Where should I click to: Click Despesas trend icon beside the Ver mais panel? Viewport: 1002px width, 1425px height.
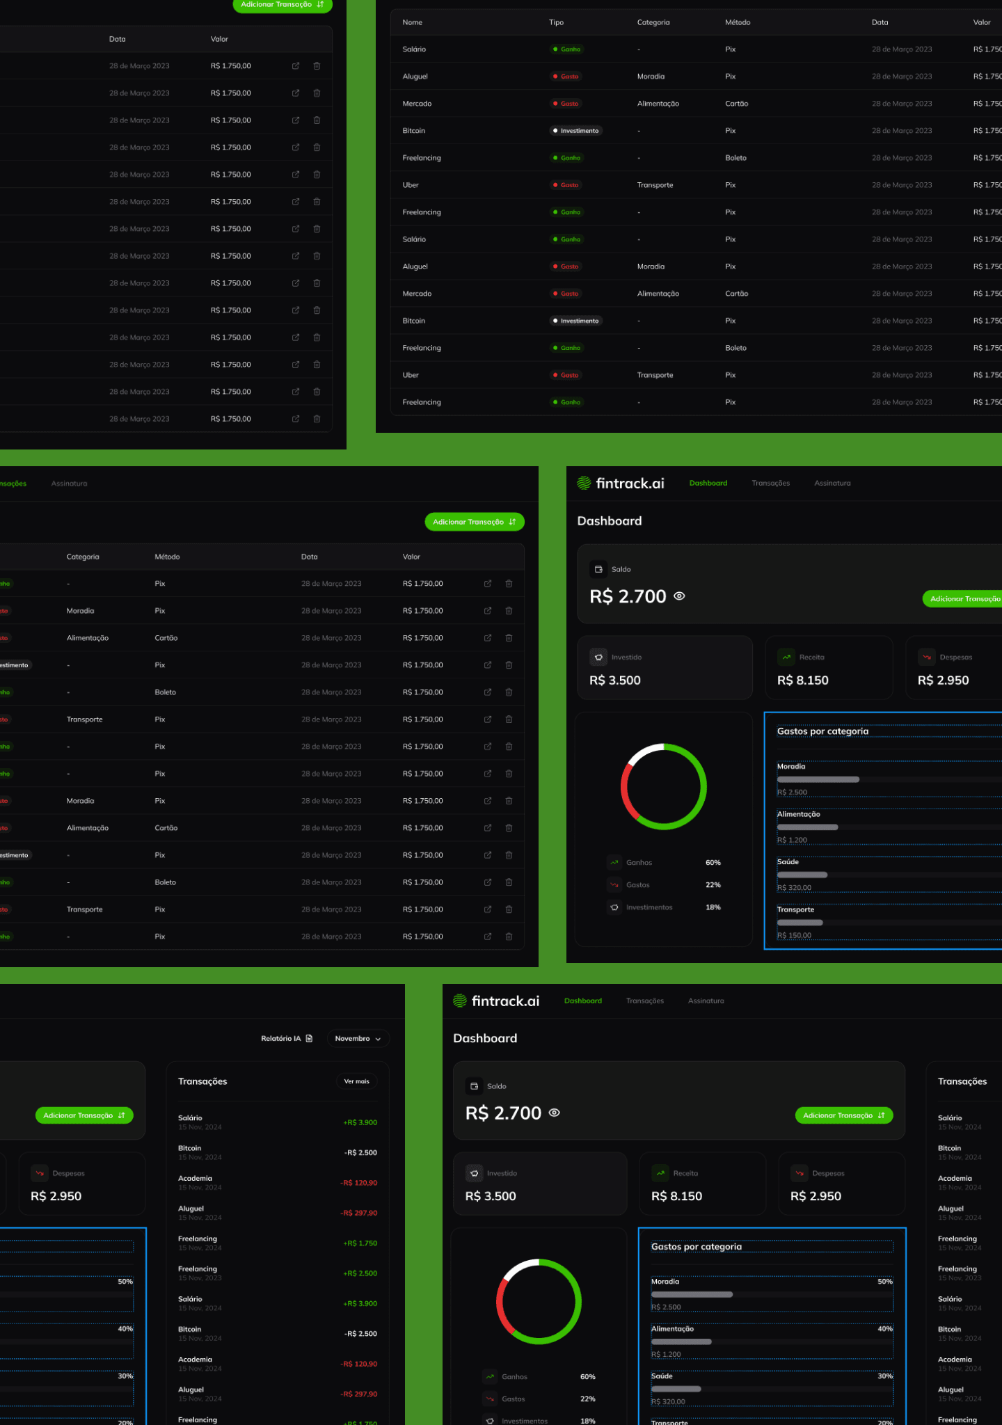(40, 1173)
